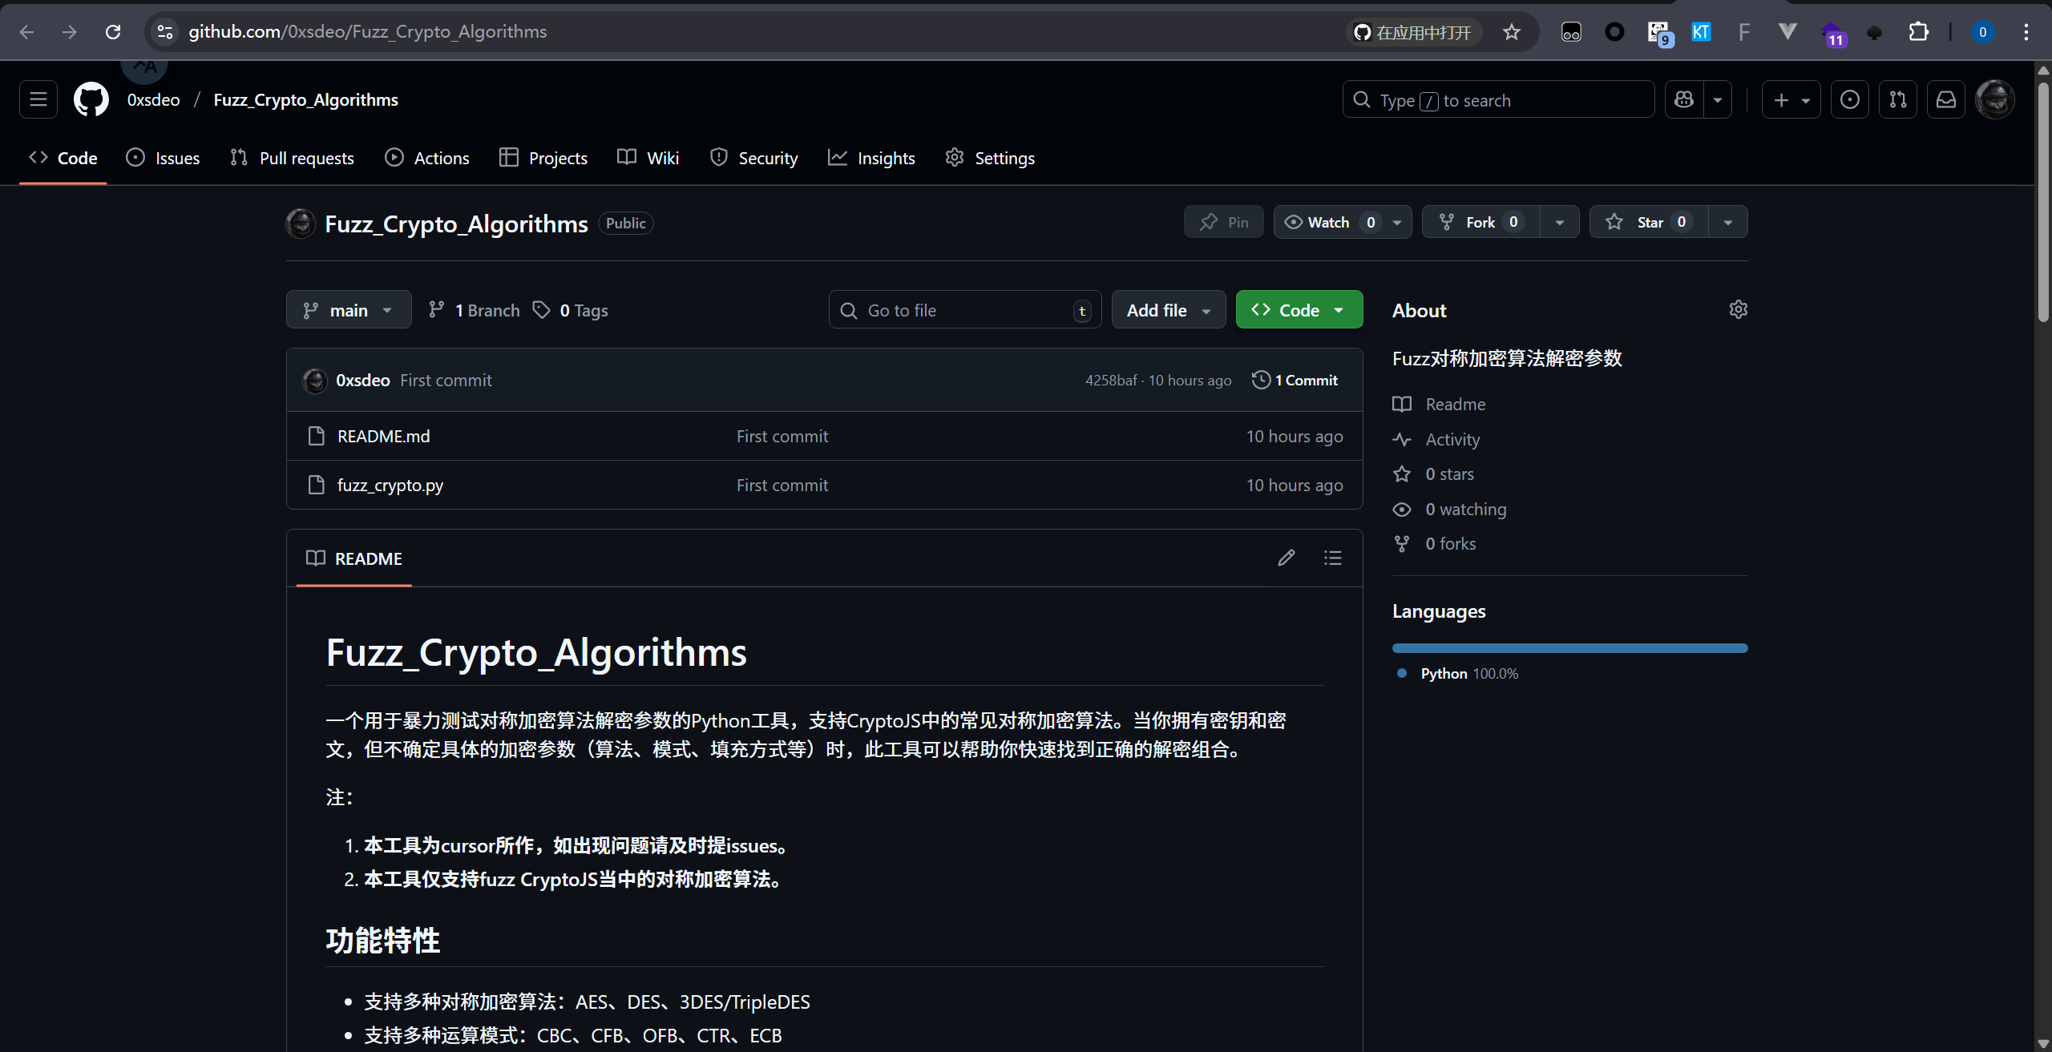Expand the main branch dropdown
Screen dimensions: 2052x1052
click(x=349, y=310)
